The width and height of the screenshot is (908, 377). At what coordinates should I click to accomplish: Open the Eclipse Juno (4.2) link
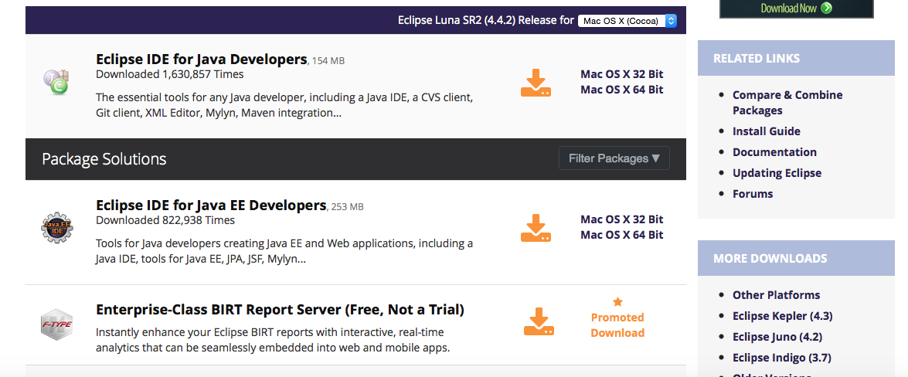click(x=777, y=337)
